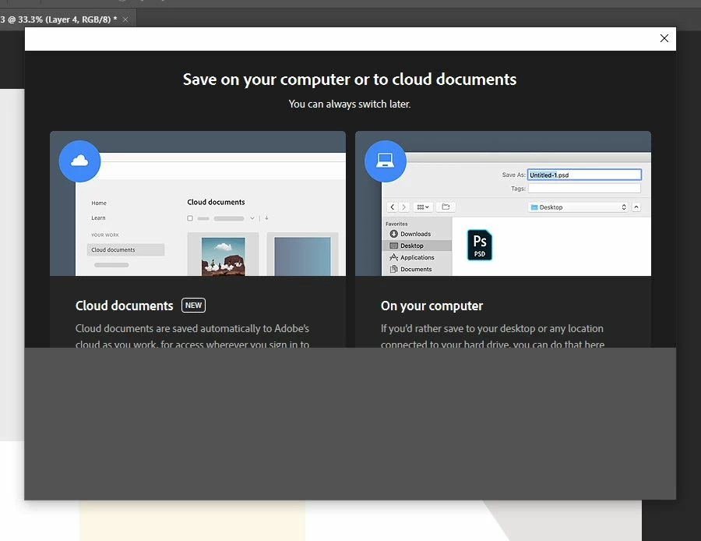Click the Ps PSD file icon

pos(479,245)
